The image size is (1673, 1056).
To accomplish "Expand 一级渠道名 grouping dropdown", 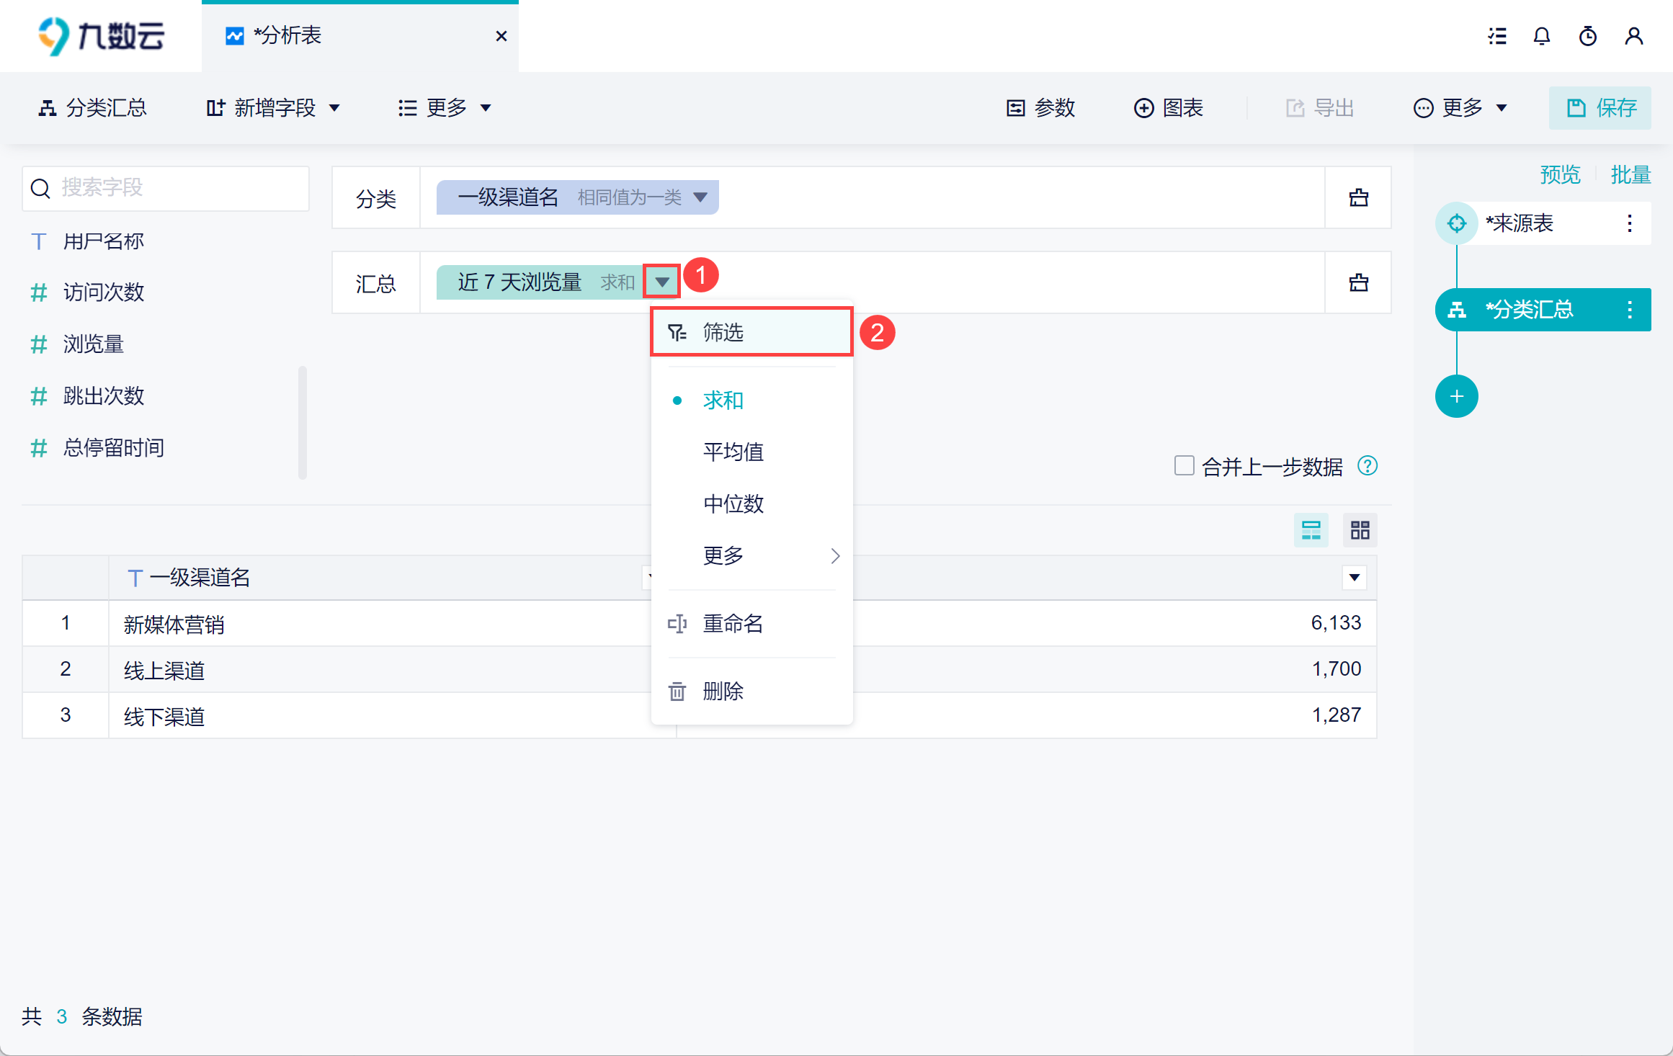I will [x=700, y=197].
